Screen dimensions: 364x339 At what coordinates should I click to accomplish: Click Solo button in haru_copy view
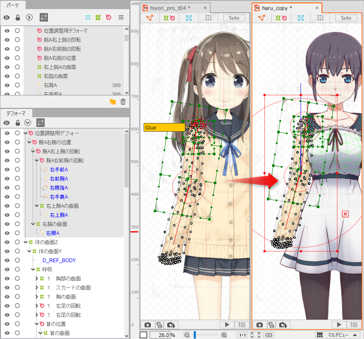pyautogui.click(x=346, y=18)
